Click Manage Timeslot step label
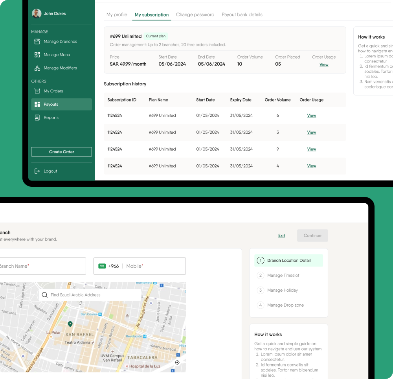The image size is (393, 379). (x=283, y=275)
